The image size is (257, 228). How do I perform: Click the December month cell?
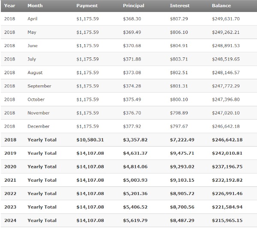38,126
